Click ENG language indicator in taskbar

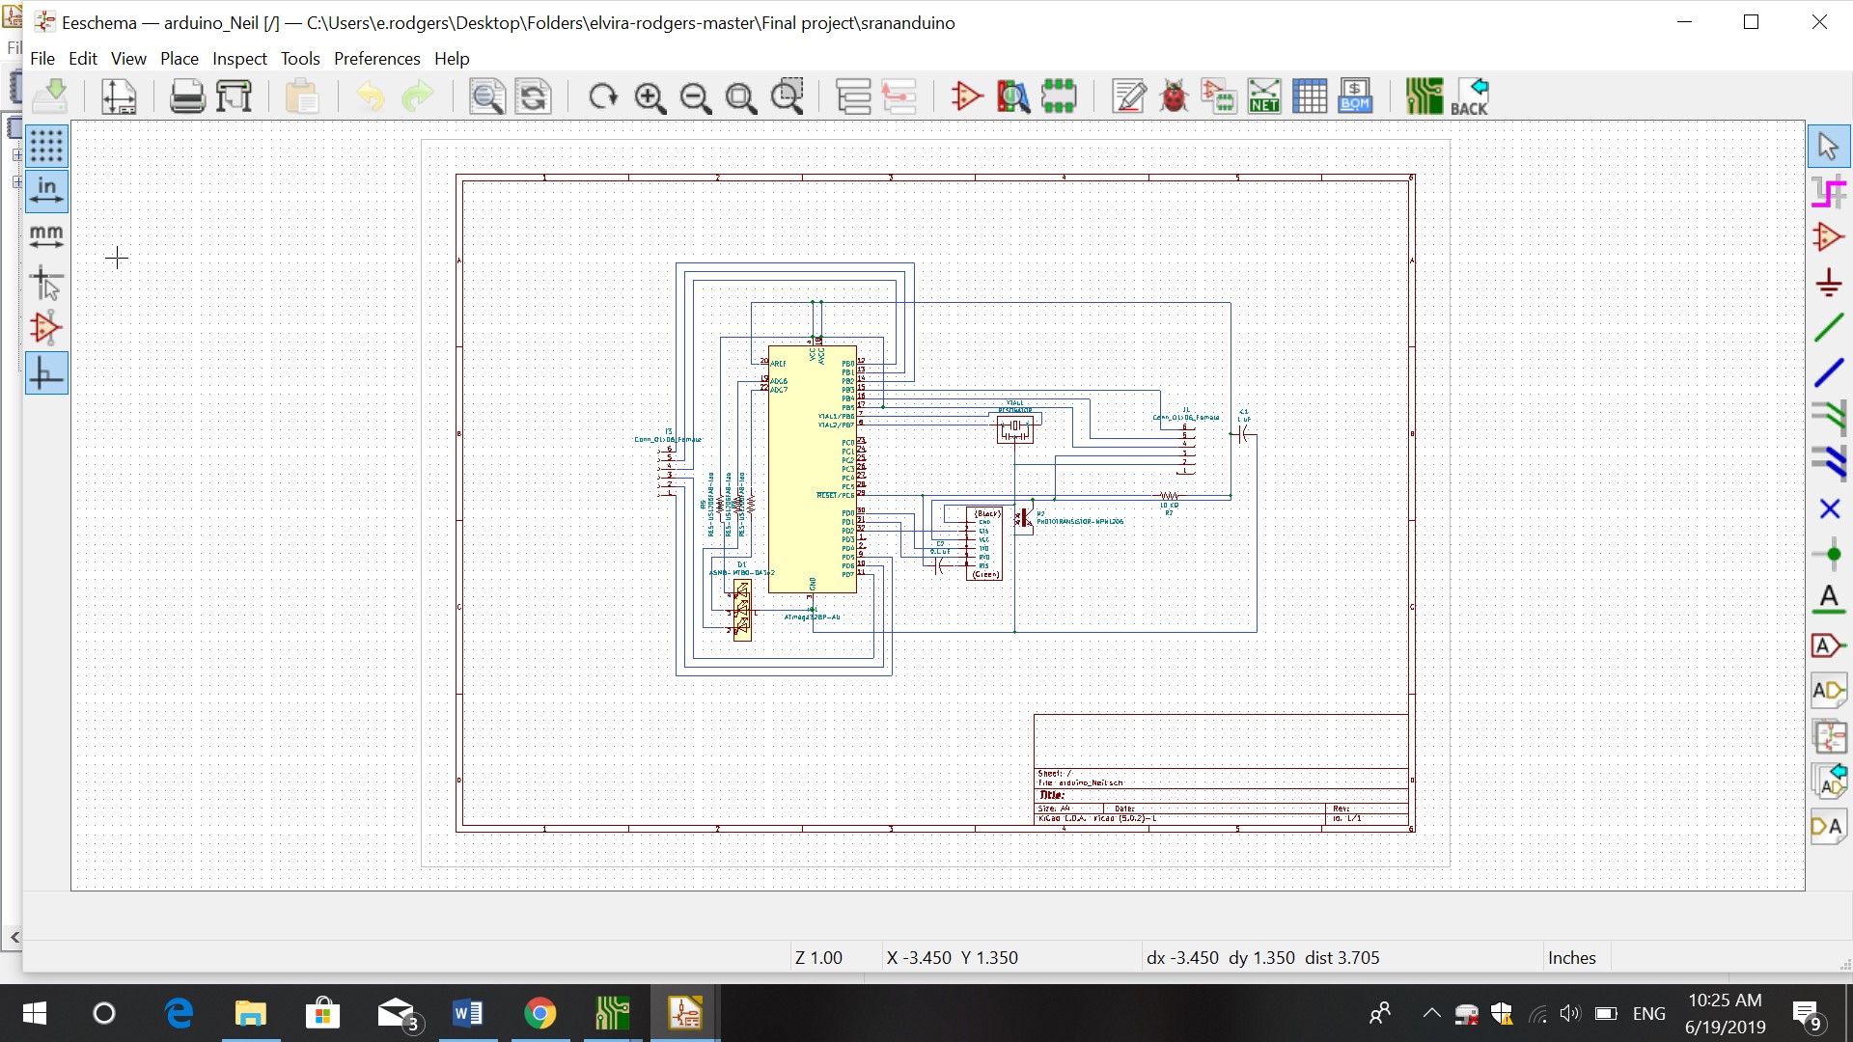1648,1014
